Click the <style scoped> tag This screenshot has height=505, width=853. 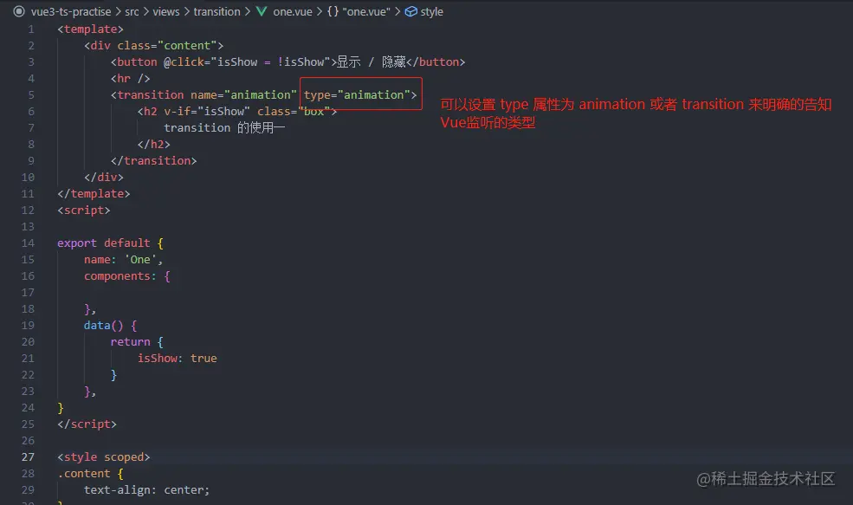click(103, 457)
